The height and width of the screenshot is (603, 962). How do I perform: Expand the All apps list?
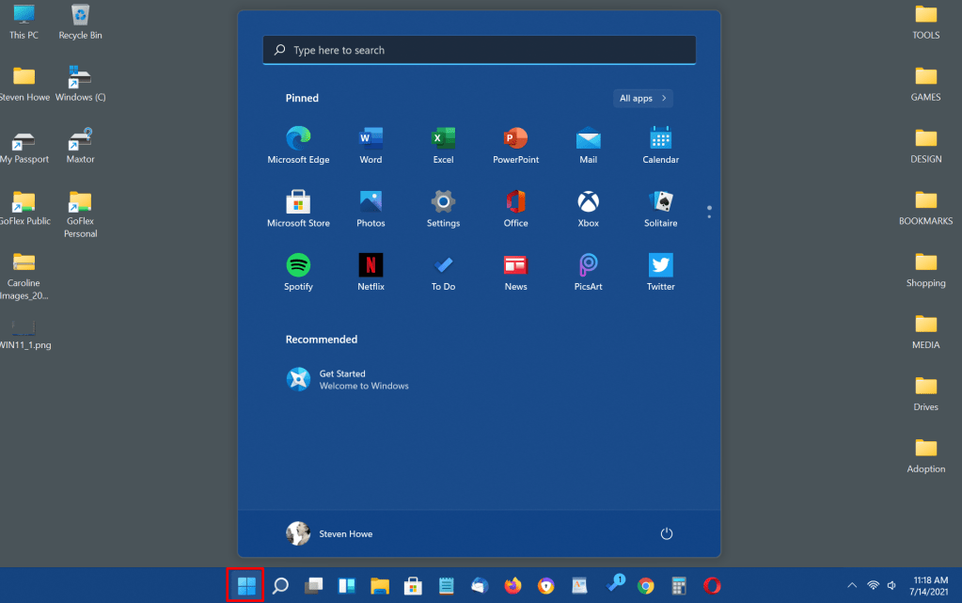(643, 98)
